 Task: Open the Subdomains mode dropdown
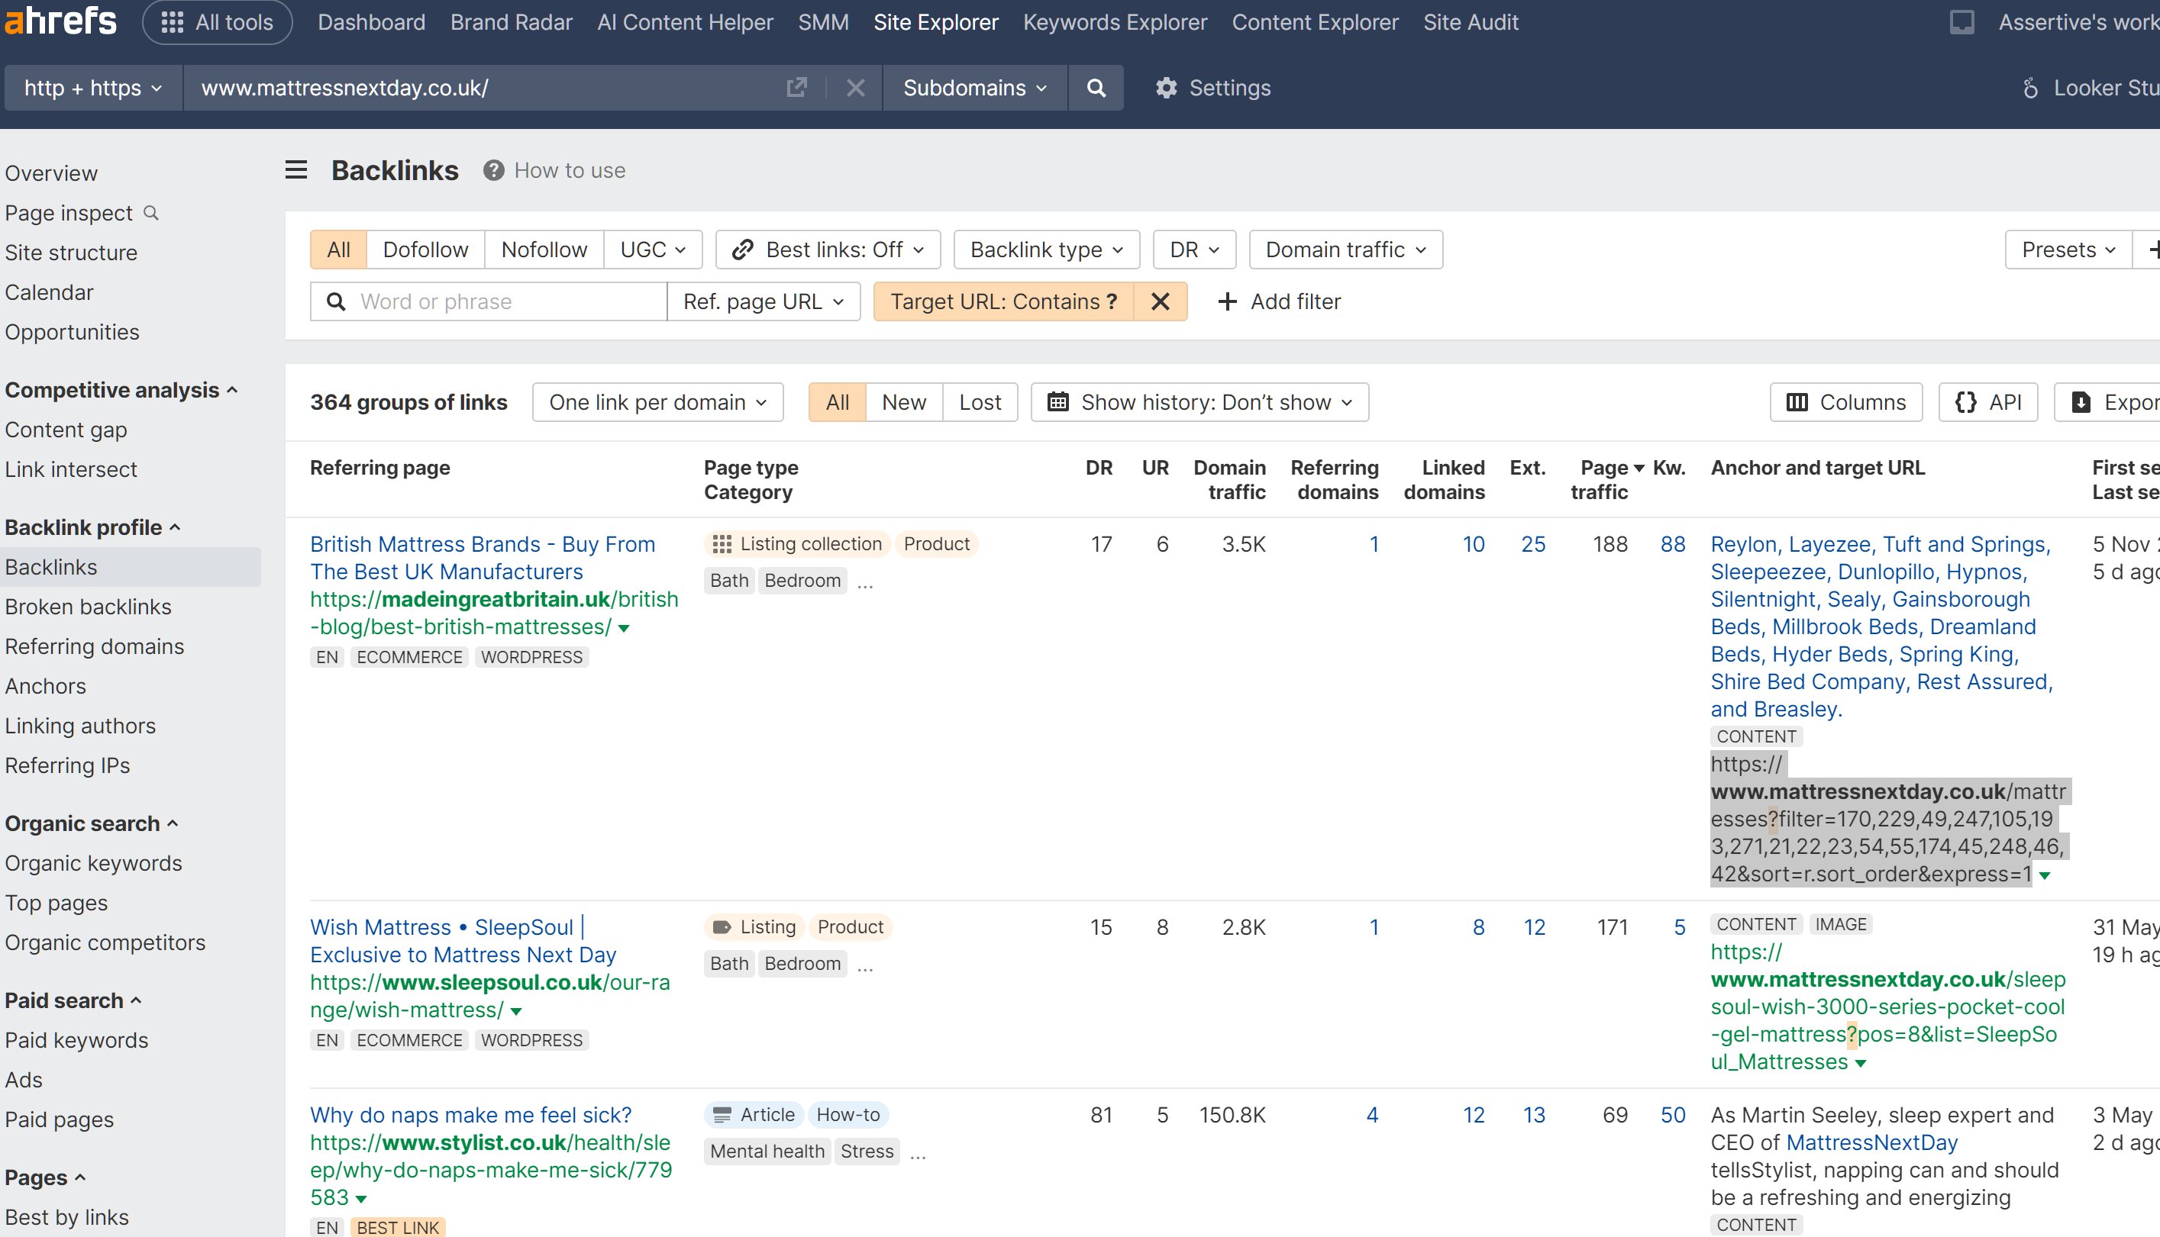click(975, 88)
